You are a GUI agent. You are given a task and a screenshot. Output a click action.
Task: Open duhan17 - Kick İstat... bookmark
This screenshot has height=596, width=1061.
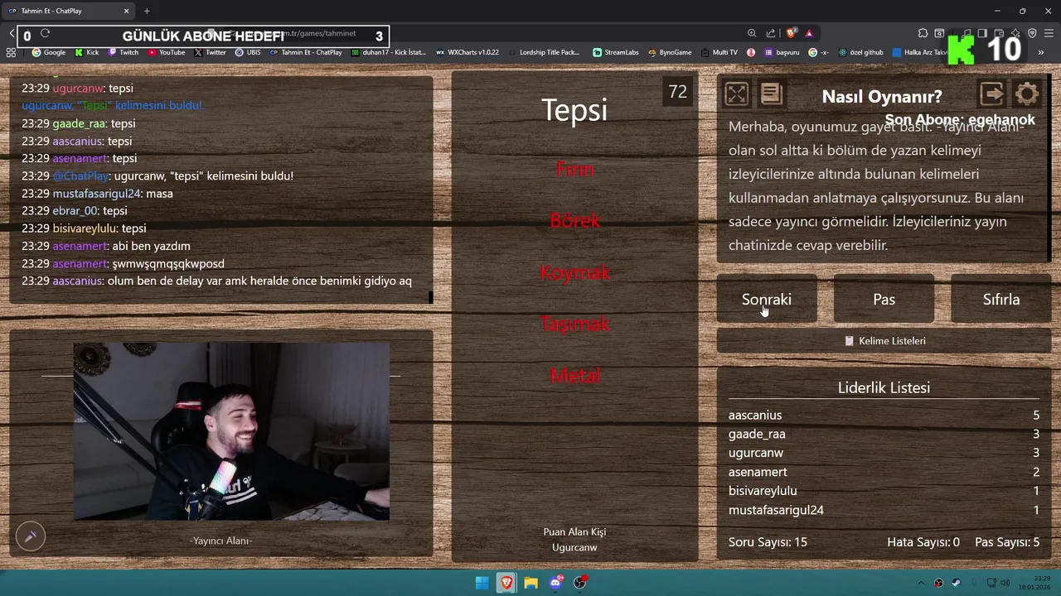pyautogui.click(x=388, y=52)
